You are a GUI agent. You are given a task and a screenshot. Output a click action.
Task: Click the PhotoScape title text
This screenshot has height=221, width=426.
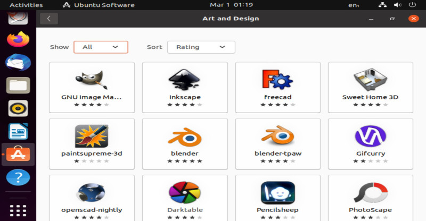click(x=370, y=210)
